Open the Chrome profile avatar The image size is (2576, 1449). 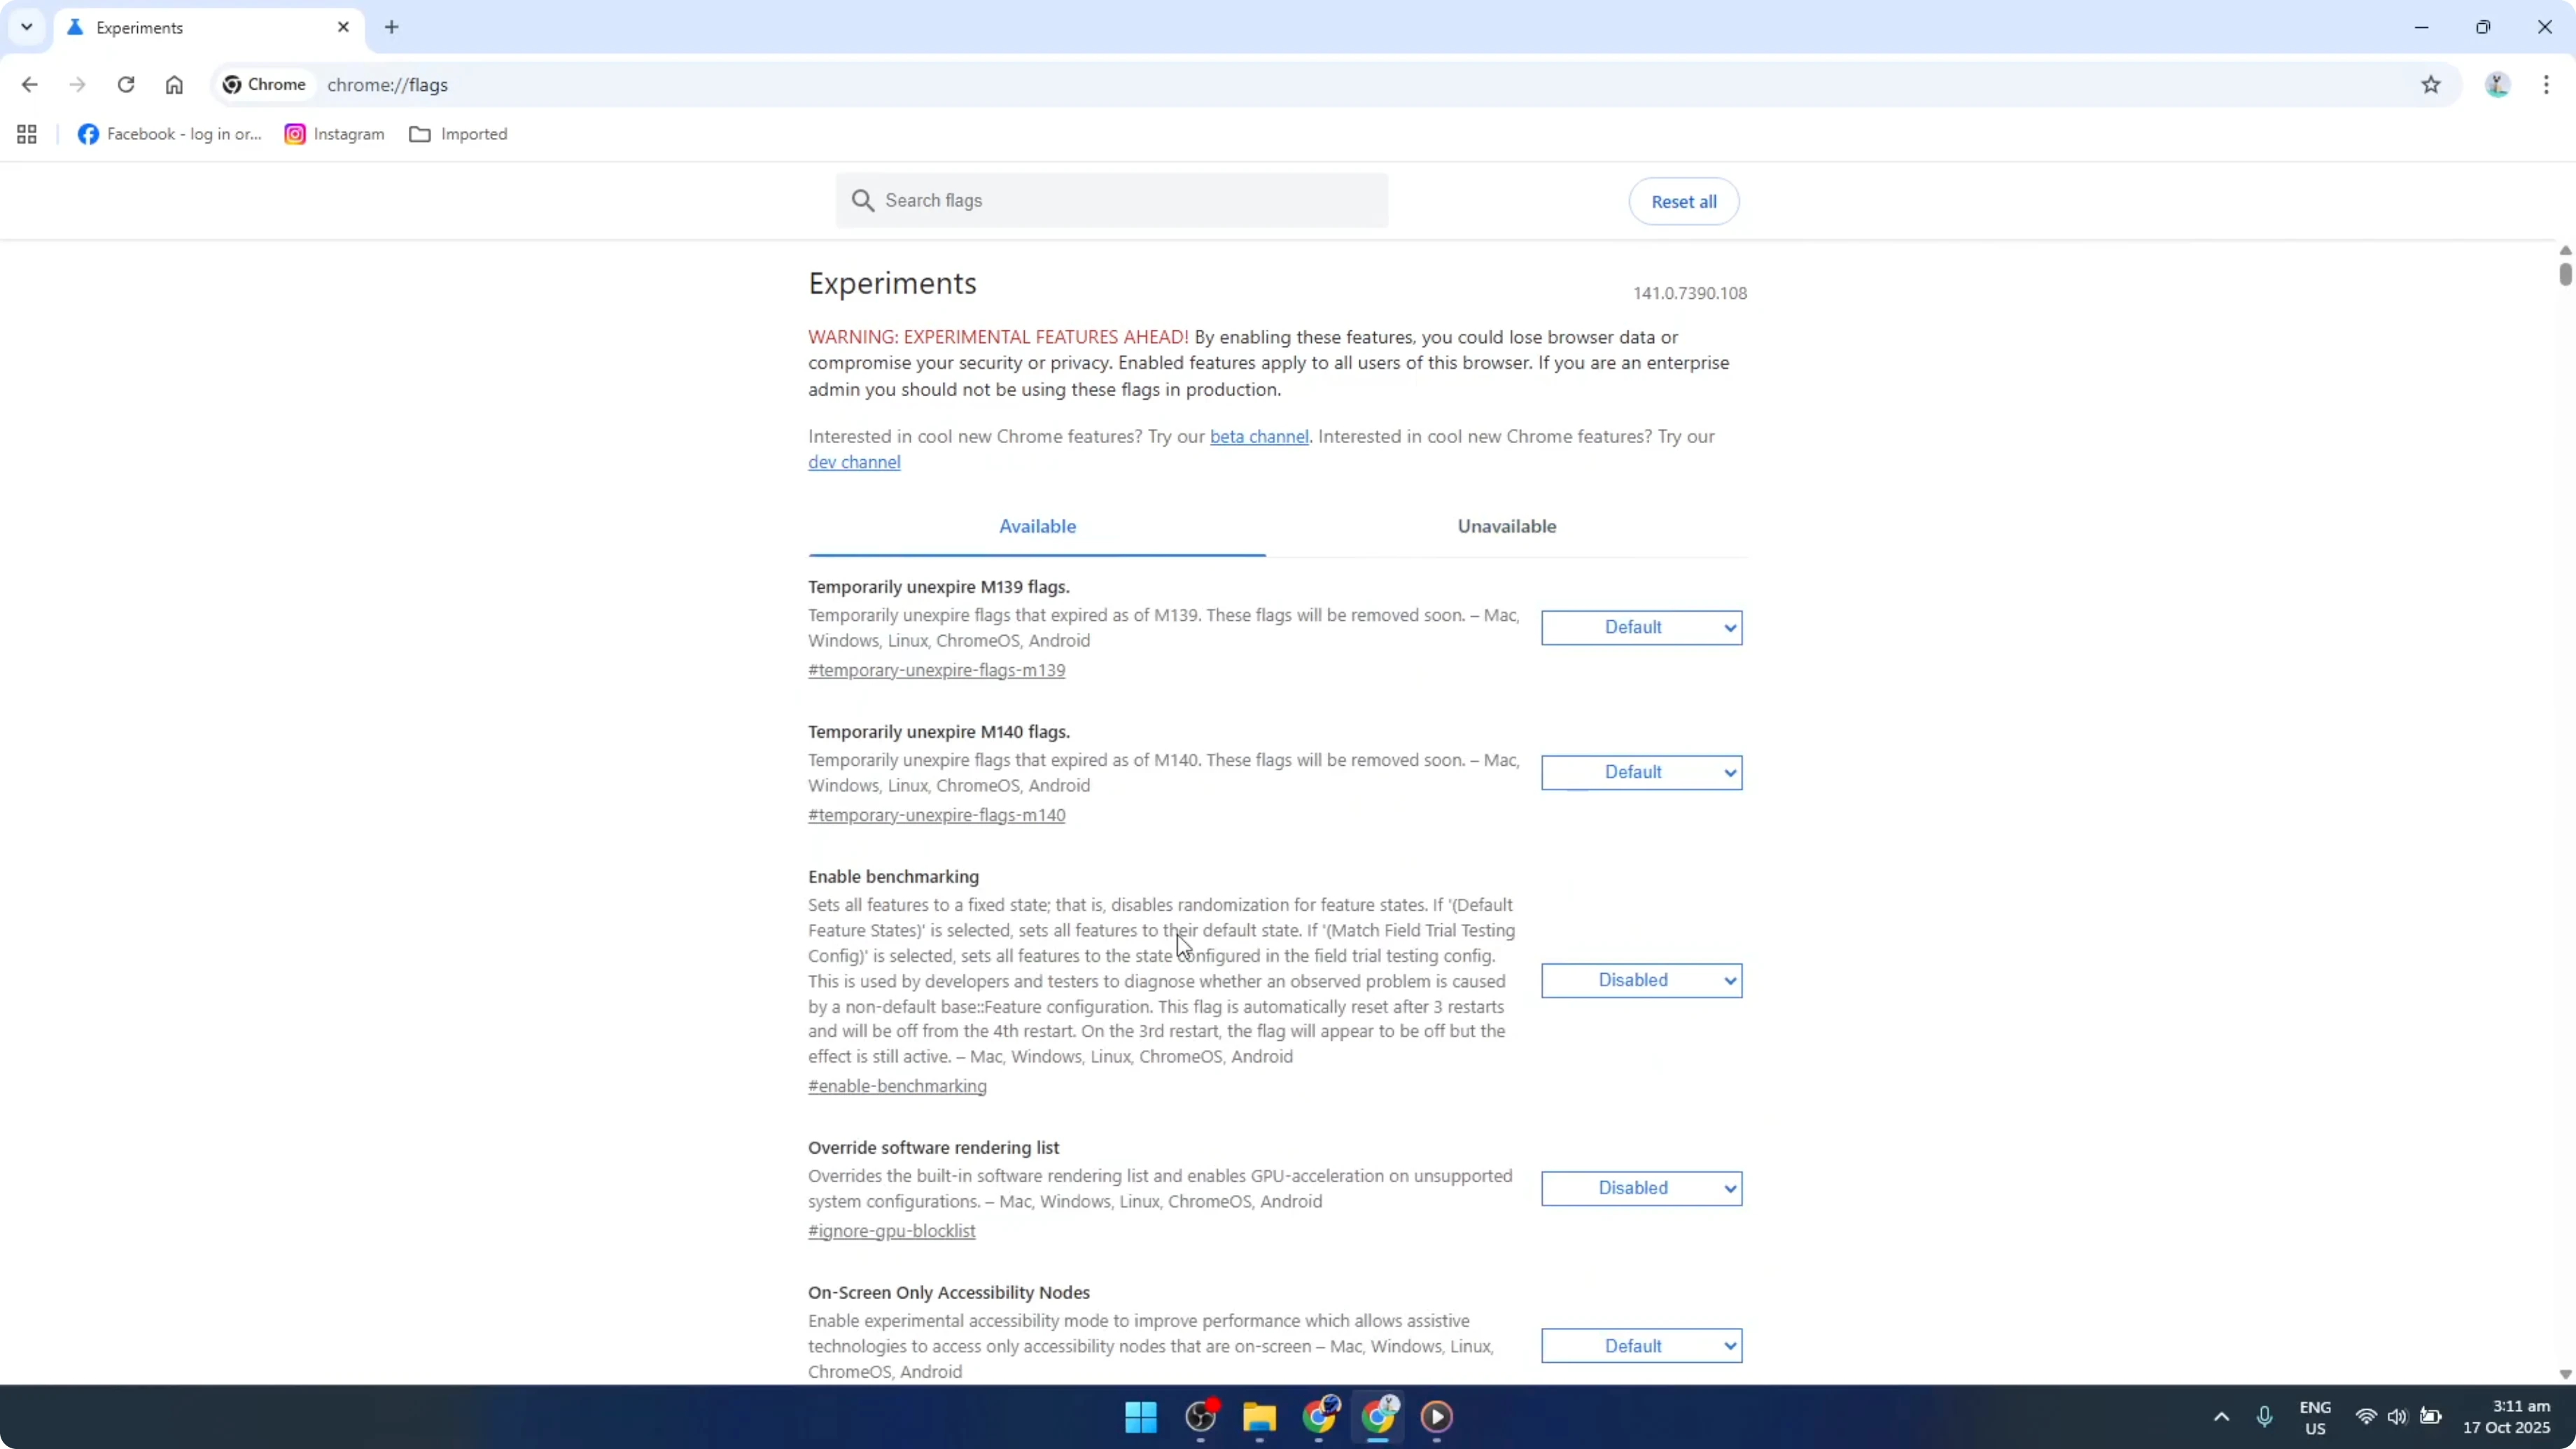2497,85
